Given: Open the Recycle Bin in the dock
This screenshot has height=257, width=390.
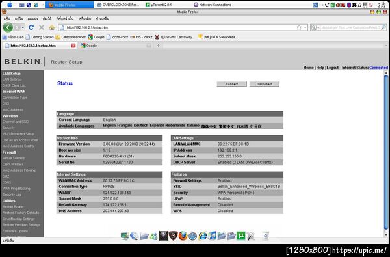Looking at the screenshot, I should [x=266, y=236].
